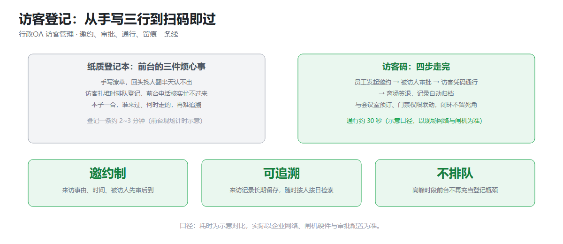Click the line 手写潦草，回头找人翻半天认不出
This screenshot has width=563, height=244.
146,82
